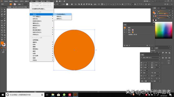Select the Column Graph tool
174x97 pixels.
5,35
